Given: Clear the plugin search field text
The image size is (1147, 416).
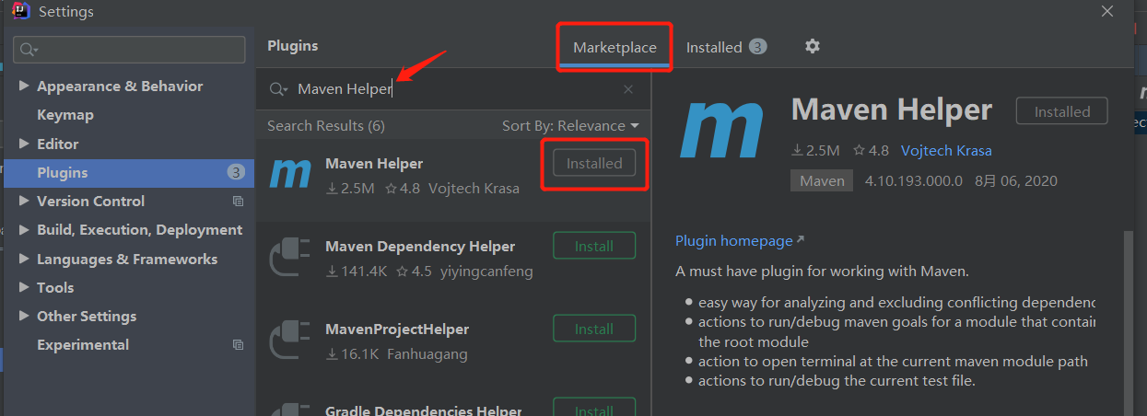Looking at the screenshot, I should [628, 89].
